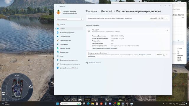189x106 pixels.
Task: Click the Выберите частоту обновления label
Action: [97, 53]
